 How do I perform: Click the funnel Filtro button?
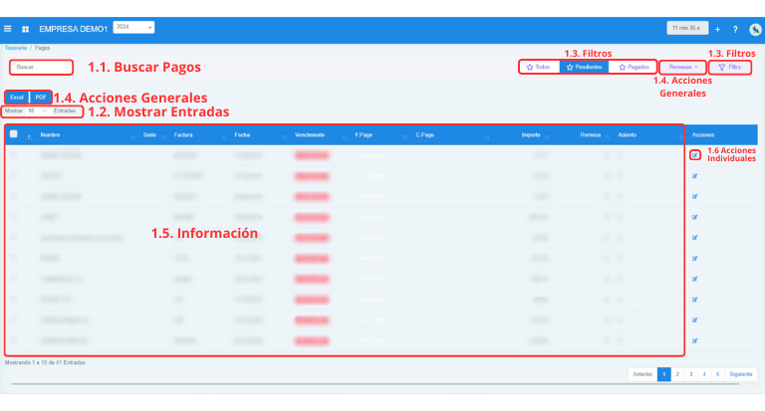point(729,68)
